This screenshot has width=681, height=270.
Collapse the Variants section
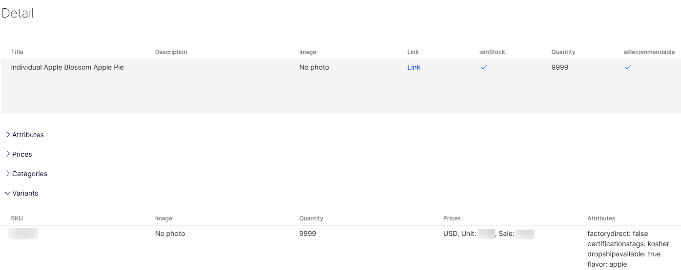click(21, 193)
